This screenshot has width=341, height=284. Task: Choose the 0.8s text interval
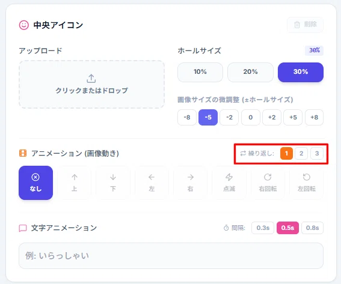(x=312, y=228)
